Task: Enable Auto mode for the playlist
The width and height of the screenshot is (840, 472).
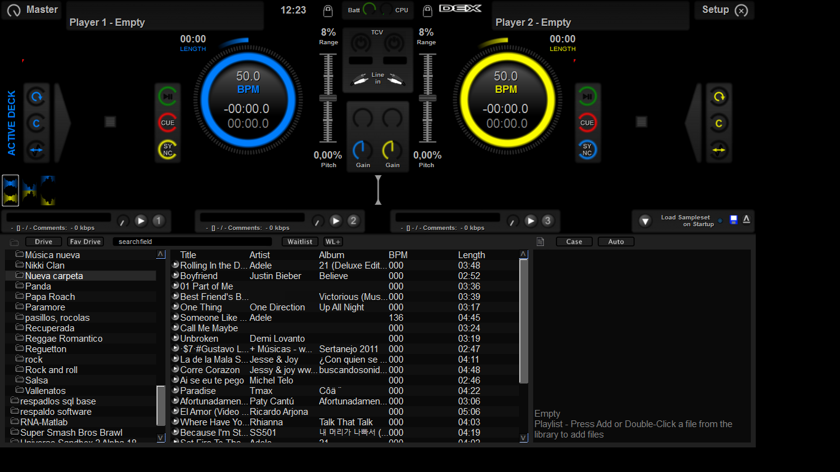Action: tap(616, 241)
